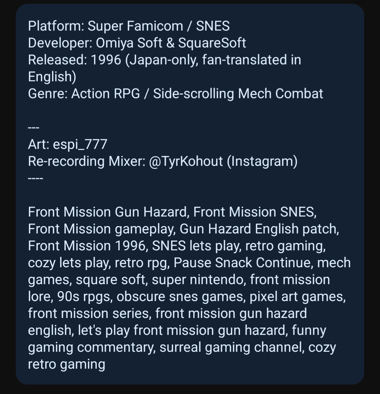Click the Side-scrolling Mech Combat text
The width and height of the screenshot is (380, 394).
(238, 94)
